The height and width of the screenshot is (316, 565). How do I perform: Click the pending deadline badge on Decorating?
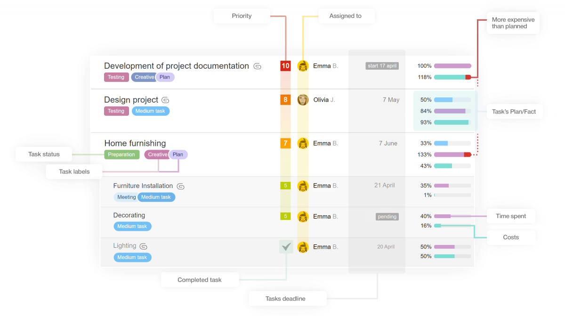(387, 217)
